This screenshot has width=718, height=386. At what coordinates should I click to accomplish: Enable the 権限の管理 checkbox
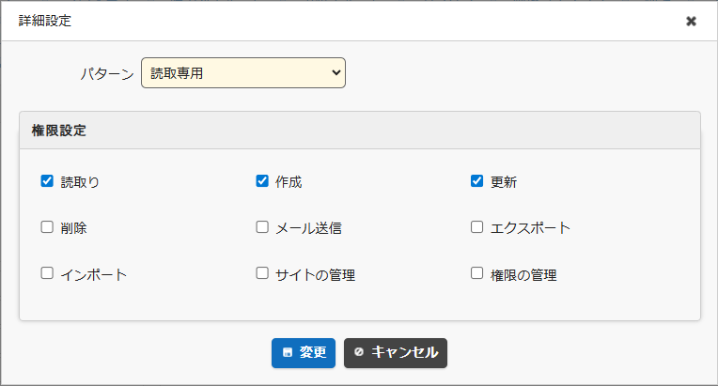point(476,274)
